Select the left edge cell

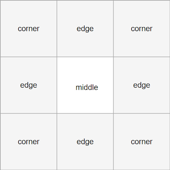pyautogui.click(x=28, y=85)
